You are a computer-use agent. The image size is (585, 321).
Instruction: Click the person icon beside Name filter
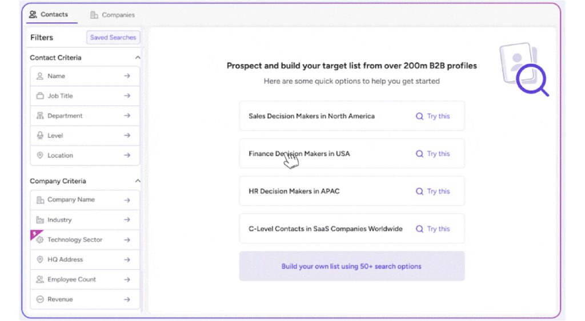pyautogui.click(x=40, y=76)
